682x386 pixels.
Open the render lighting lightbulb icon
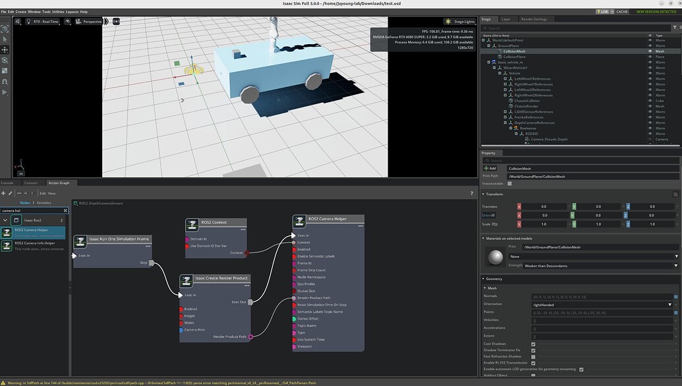[x=29, y=21]
